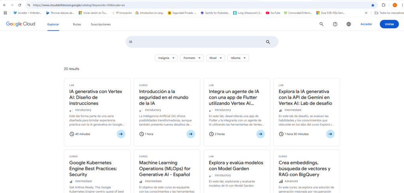Click the clock icon beside 45 minutos
This screenshot has height=193, width=404.
(x=72, y=134)
